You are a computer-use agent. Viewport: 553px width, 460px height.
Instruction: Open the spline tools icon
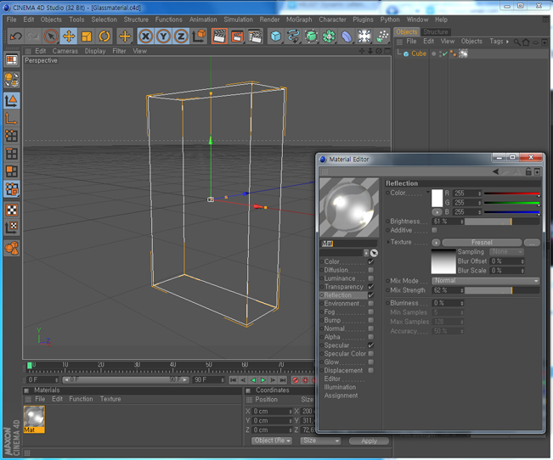pyautogui.click(x=293, y=36)
